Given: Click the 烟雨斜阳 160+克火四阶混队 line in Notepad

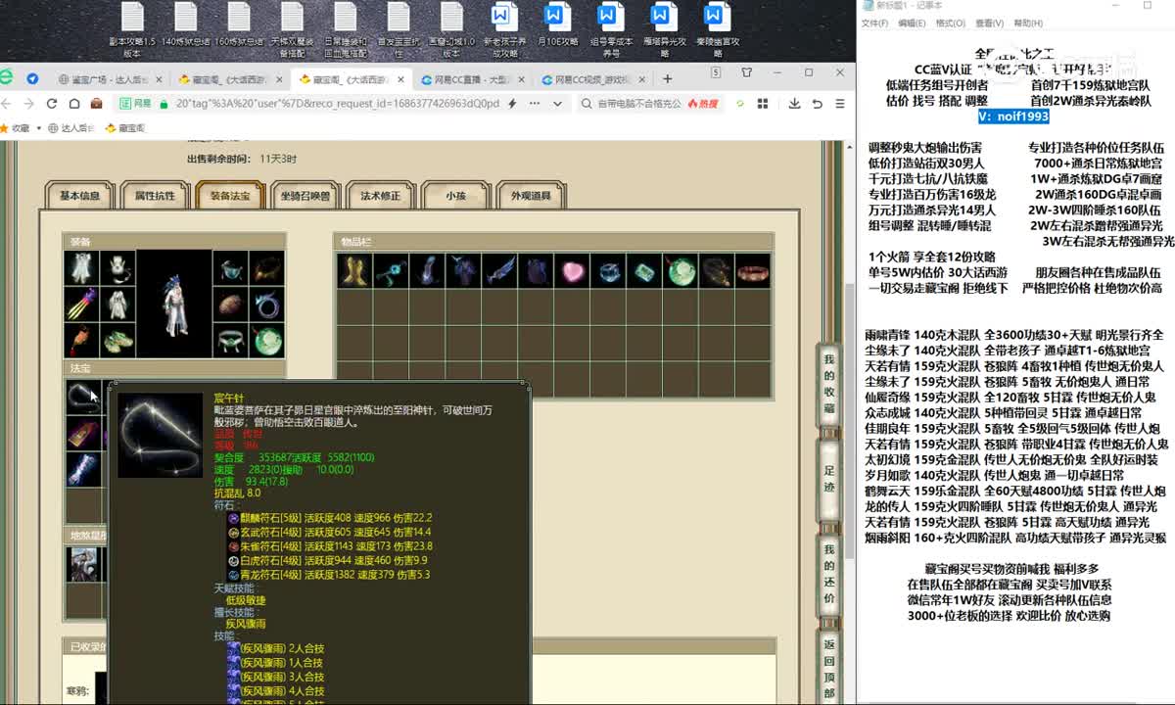Looking at the screenshot, I should point(1015,538).
